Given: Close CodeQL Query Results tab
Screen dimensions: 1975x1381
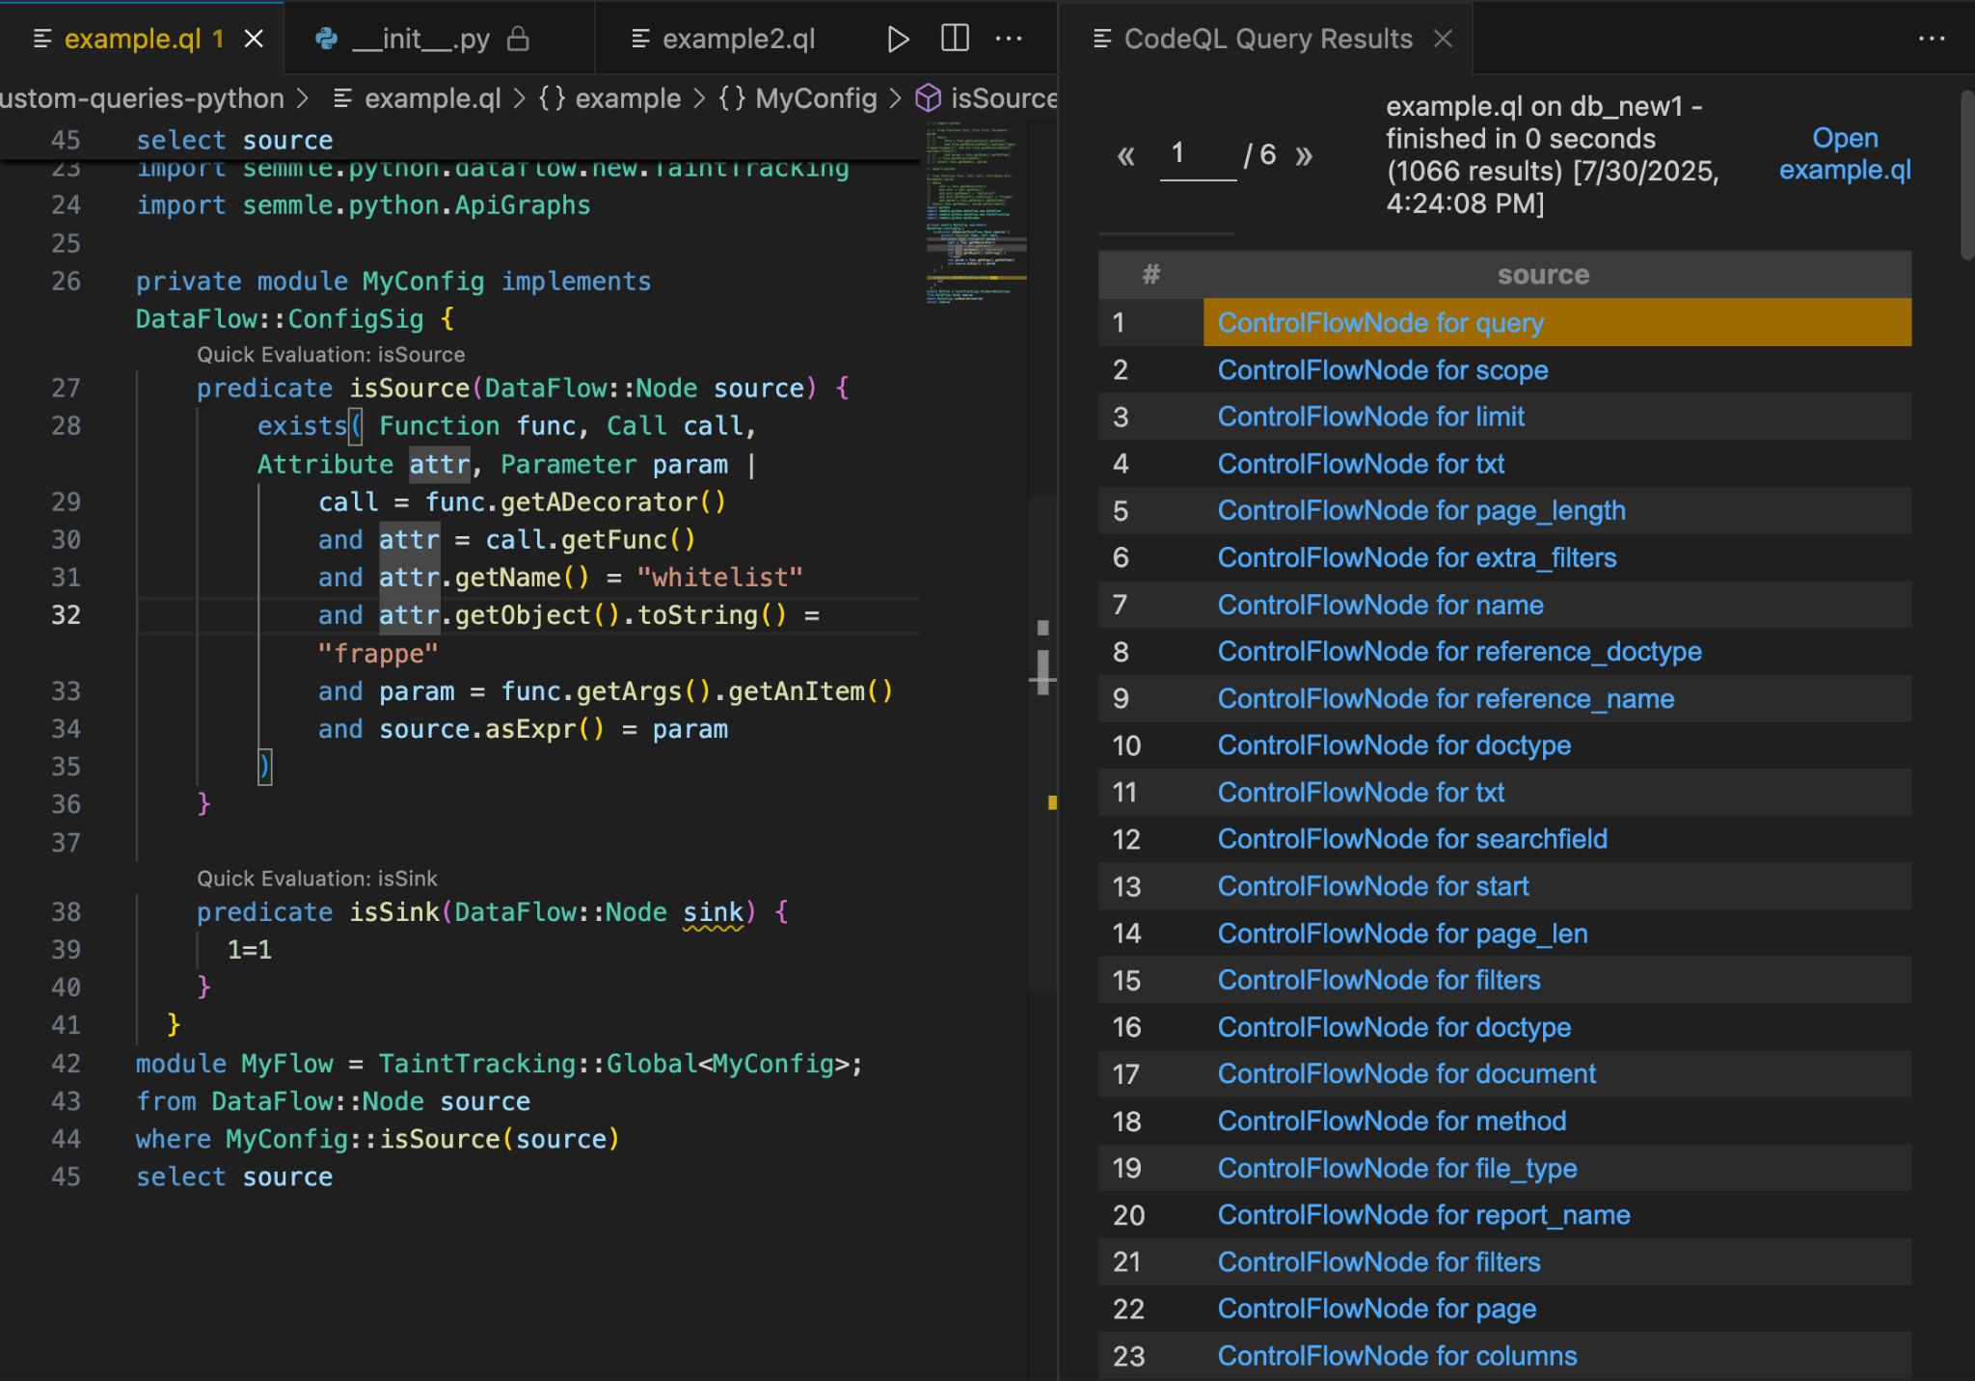Looking at the screenshot, I should point(1443,39).
